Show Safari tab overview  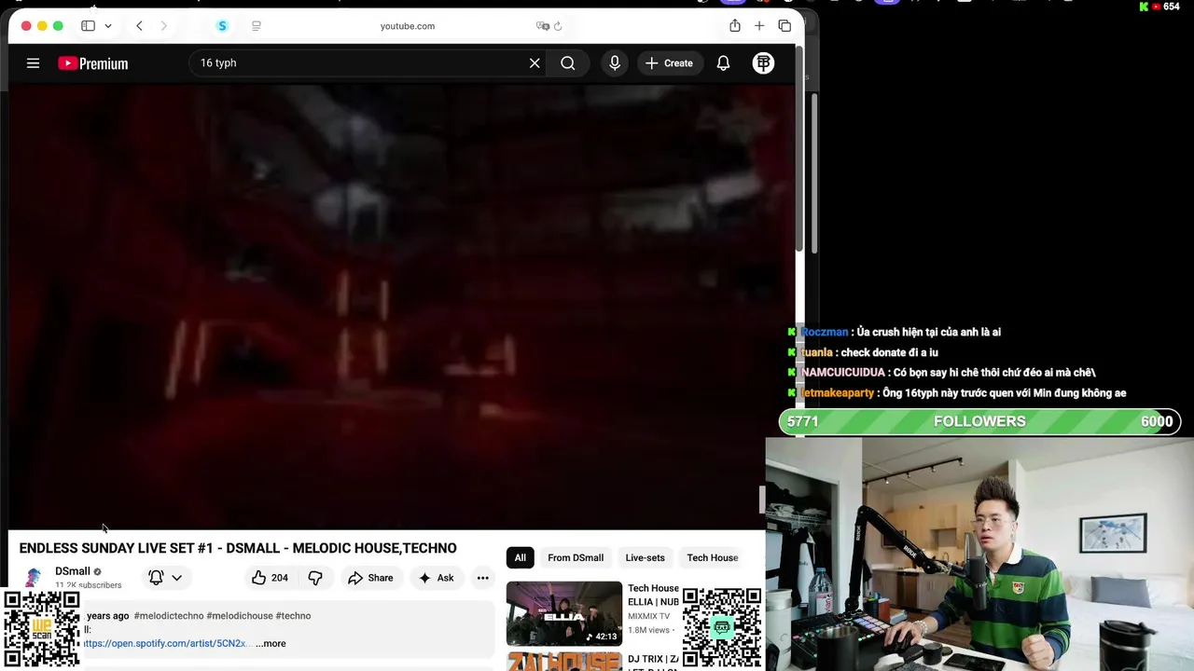(784, 26)
